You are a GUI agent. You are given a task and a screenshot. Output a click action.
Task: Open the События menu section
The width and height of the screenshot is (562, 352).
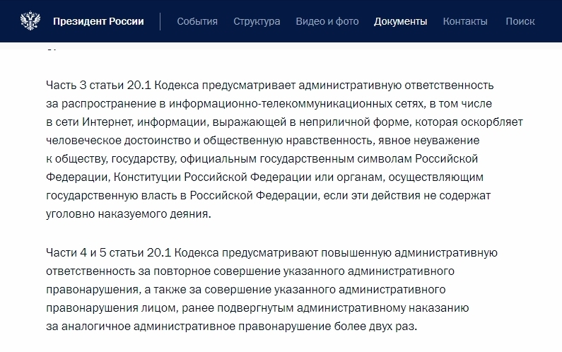click(197, 21)
